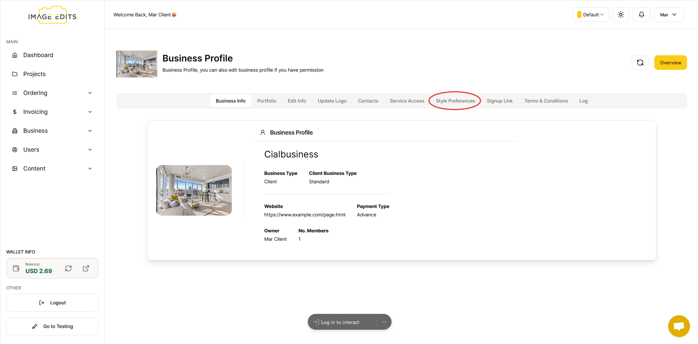
Task: Switch to the Portfolio tab
Action: pos(266,101)
